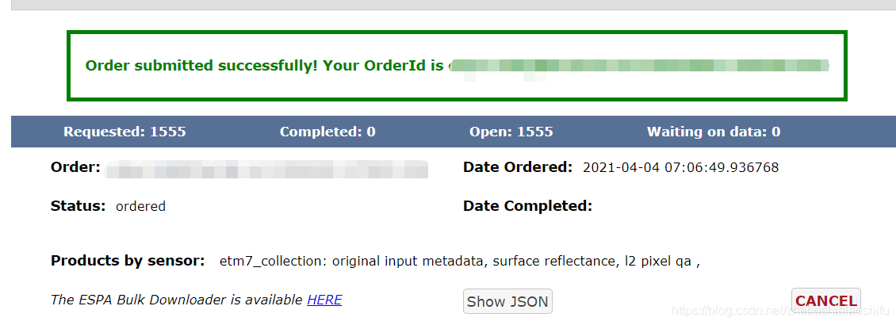The width and height of the screenshot is (896, 325).
Task: Click the Date Completed label
Action: click(x=527, y=206)
